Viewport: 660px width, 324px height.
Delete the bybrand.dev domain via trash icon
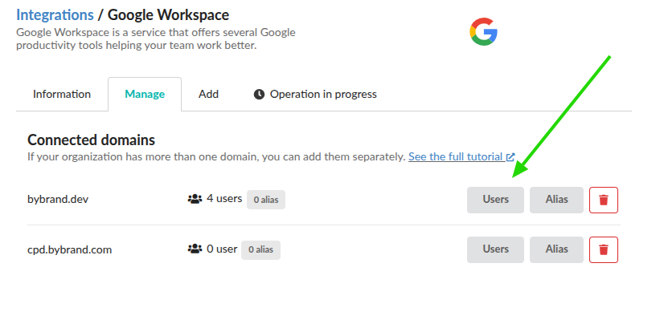(603, 200)
